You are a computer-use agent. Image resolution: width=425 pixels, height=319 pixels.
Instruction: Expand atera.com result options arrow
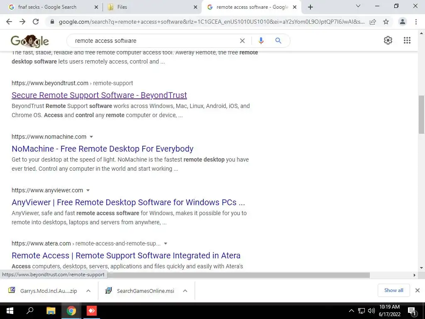pos(165,243)
